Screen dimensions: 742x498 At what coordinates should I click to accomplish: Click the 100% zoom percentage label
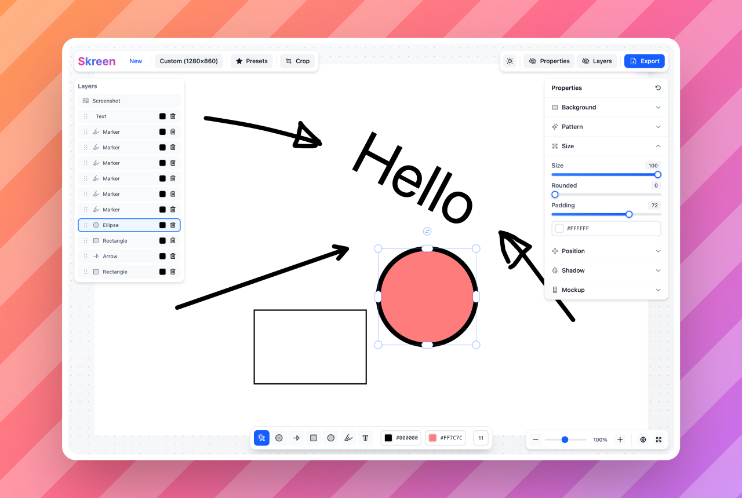point(600,440)
